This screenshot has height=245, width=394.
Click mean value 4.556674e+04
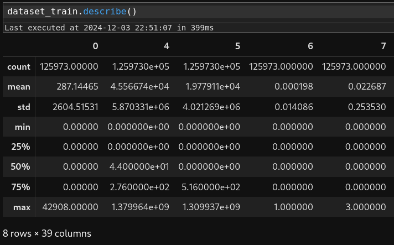click(x=140, y=87)
